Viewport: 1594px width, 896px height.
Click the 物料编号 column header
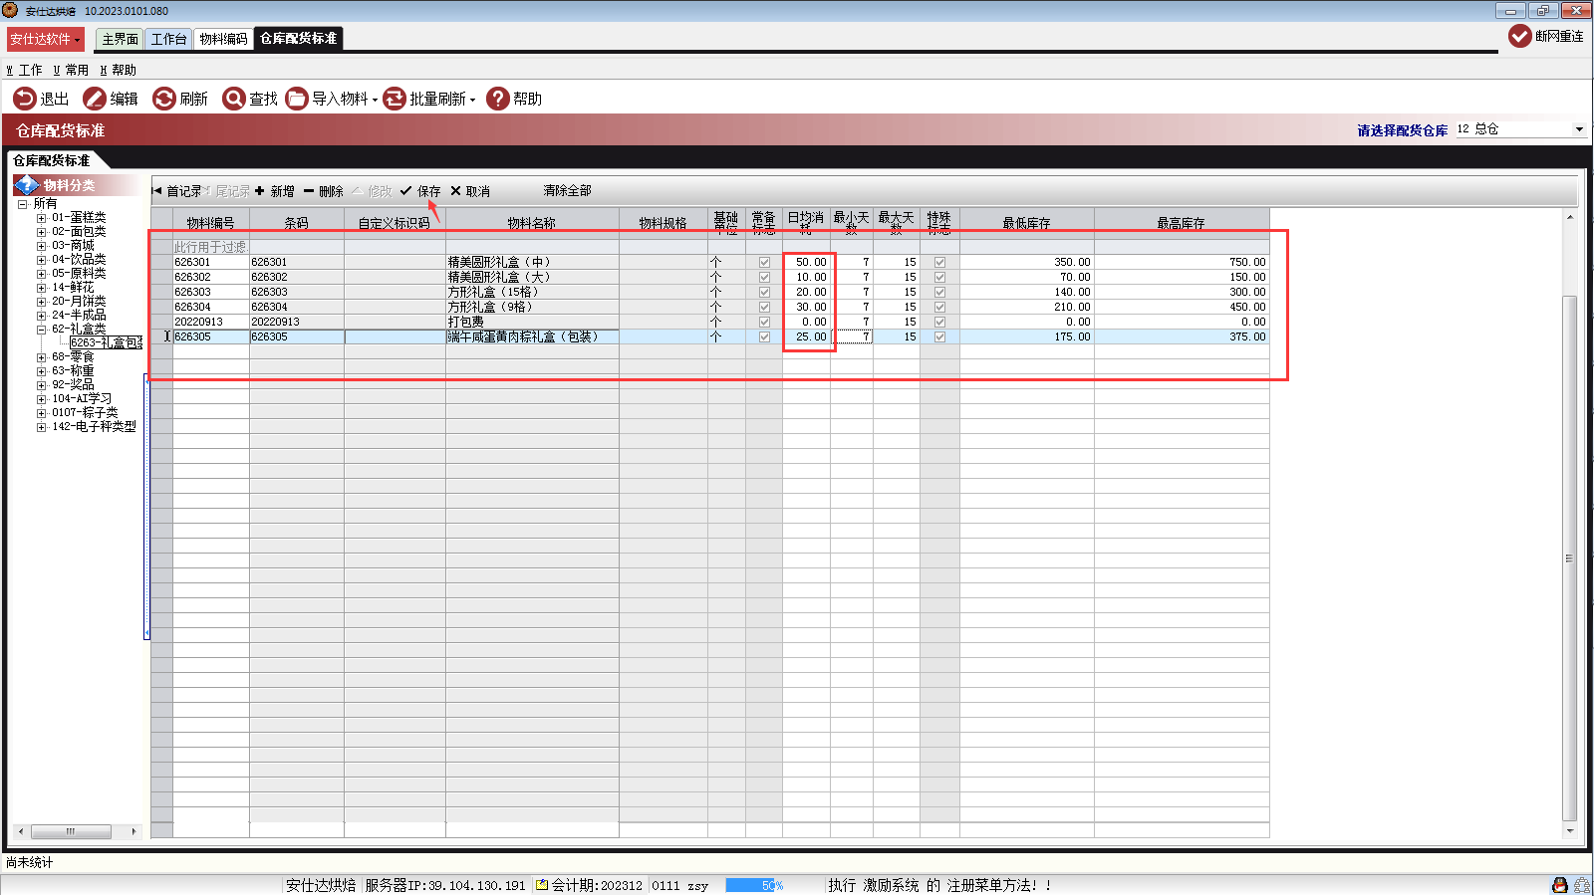(211, 223)
